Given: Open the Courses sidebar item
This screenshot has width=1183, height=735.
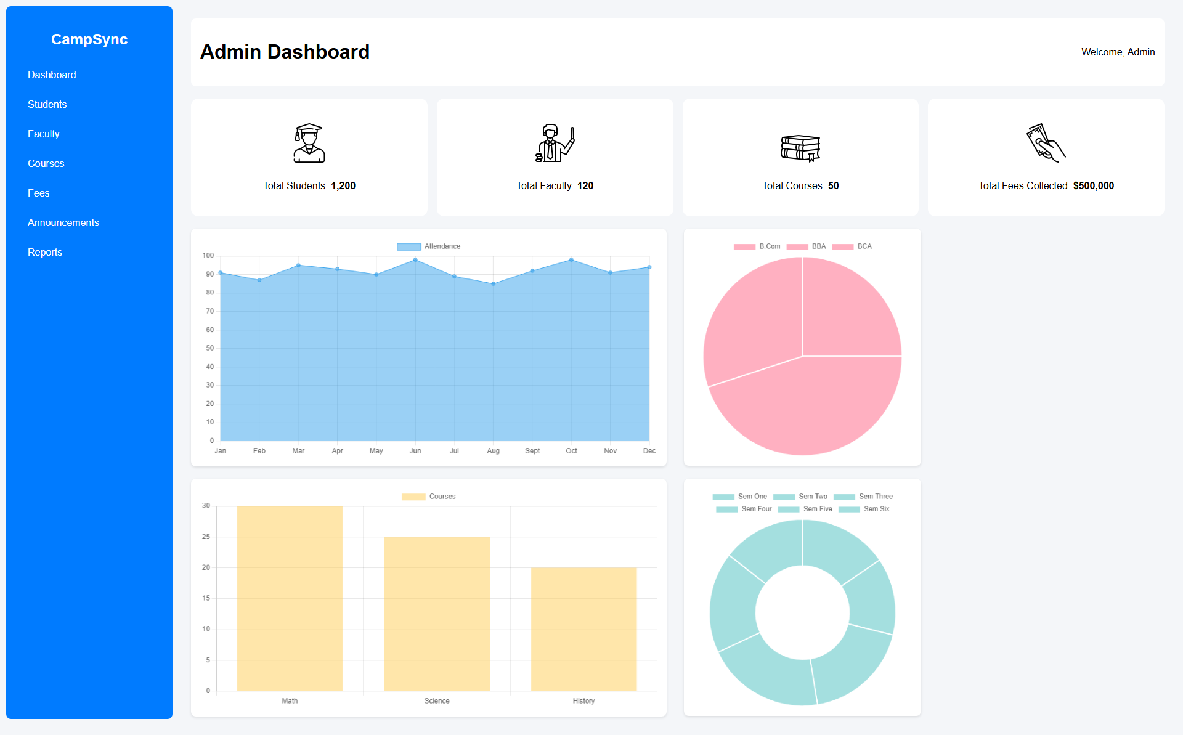Looking at the screenshot, I should [46, 163].
